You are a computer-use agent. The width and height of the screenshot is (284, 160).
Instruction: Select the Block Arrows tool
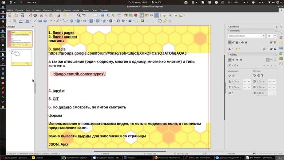[85, 21]
